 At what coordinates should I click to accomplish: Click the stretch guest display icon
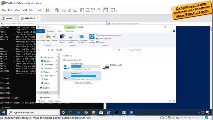coord(113,10)
